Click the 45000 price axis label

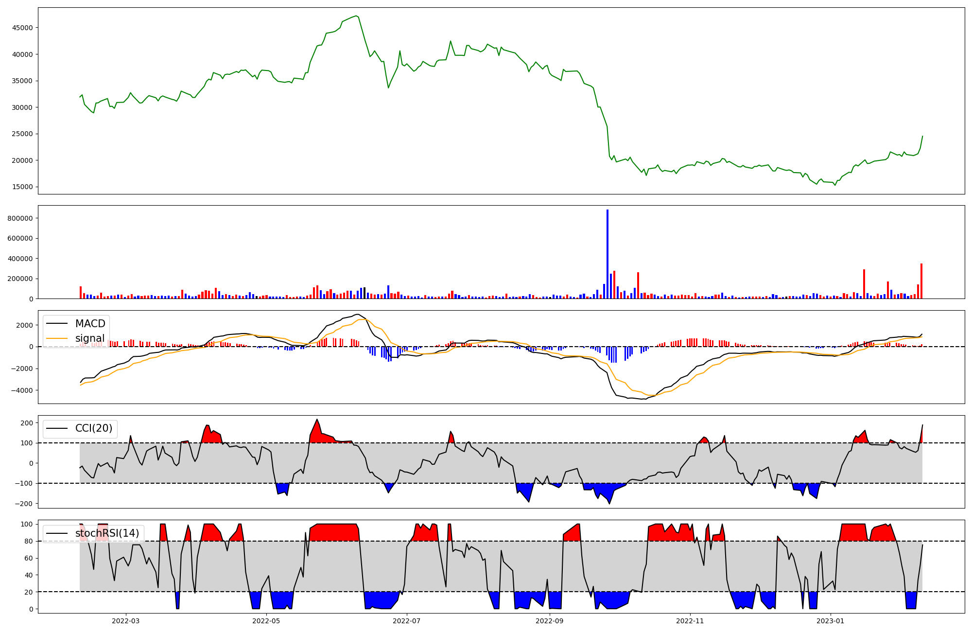(22, 28)
